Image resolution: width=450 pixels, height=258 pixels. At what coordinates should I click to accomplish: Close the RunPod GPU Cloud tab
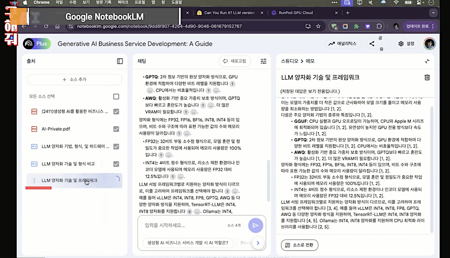[x=336, y=13]
